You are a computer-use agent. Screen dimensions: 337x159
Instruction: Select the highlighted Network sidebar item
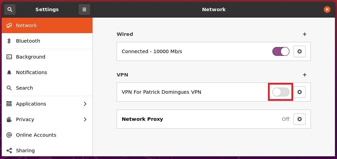tap(47, 25)
